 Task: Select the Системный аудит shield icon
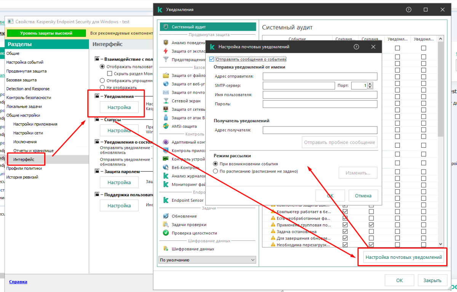tap(165, 27)
